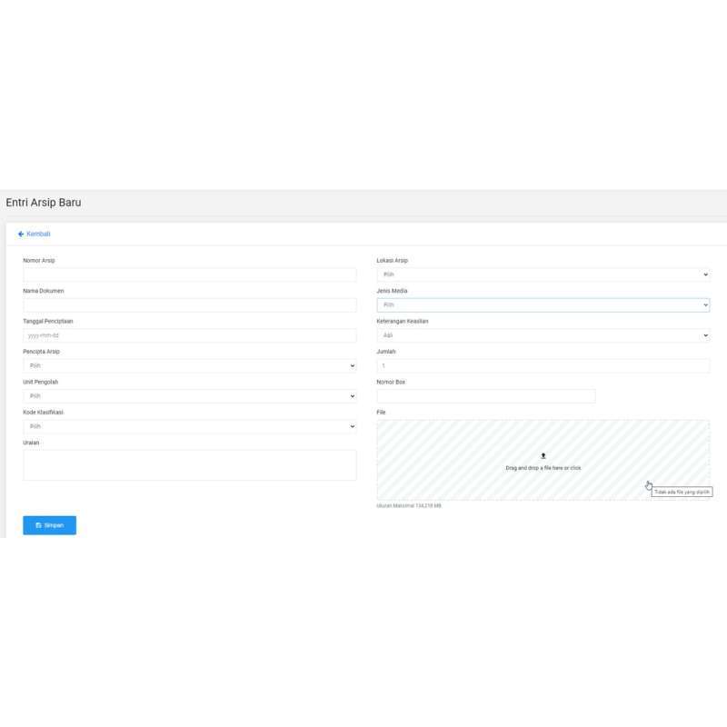Expand the Kode Klasifikasi dropdown
This screenshot has width=727, height=727.
[188, 425]
